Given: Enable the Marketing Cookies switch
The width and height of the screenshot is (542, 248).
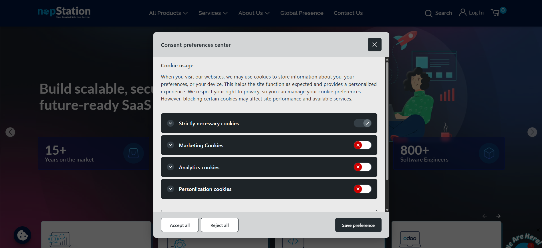Looking at the screenshot, I should 363,145.
